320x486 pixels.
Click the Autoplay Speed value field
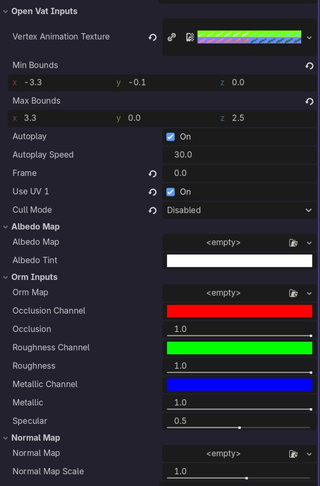click(x=240, y=155)
